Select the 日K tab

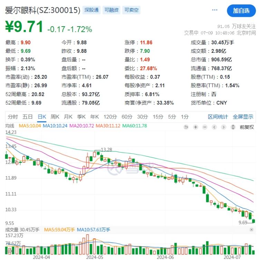point(42,117)
